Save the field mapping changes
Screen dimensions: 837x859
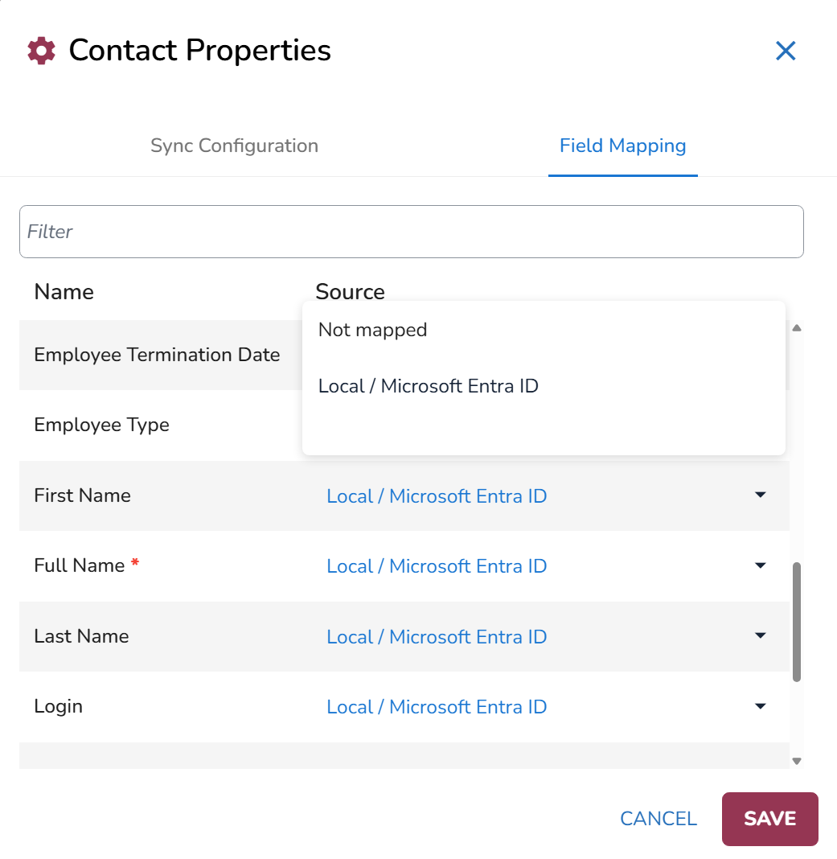pos(769,819)
